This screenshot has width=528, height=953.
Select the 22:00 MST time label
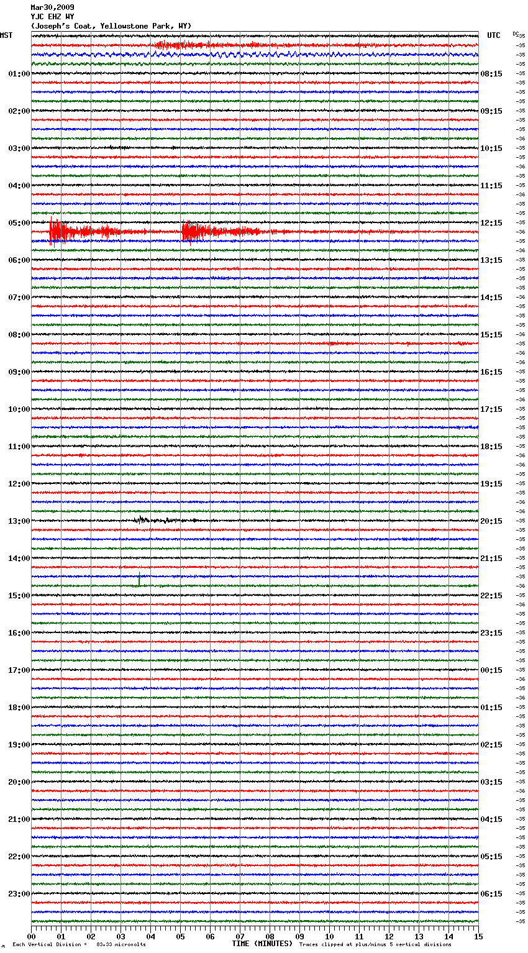click(x=19, y=857)
